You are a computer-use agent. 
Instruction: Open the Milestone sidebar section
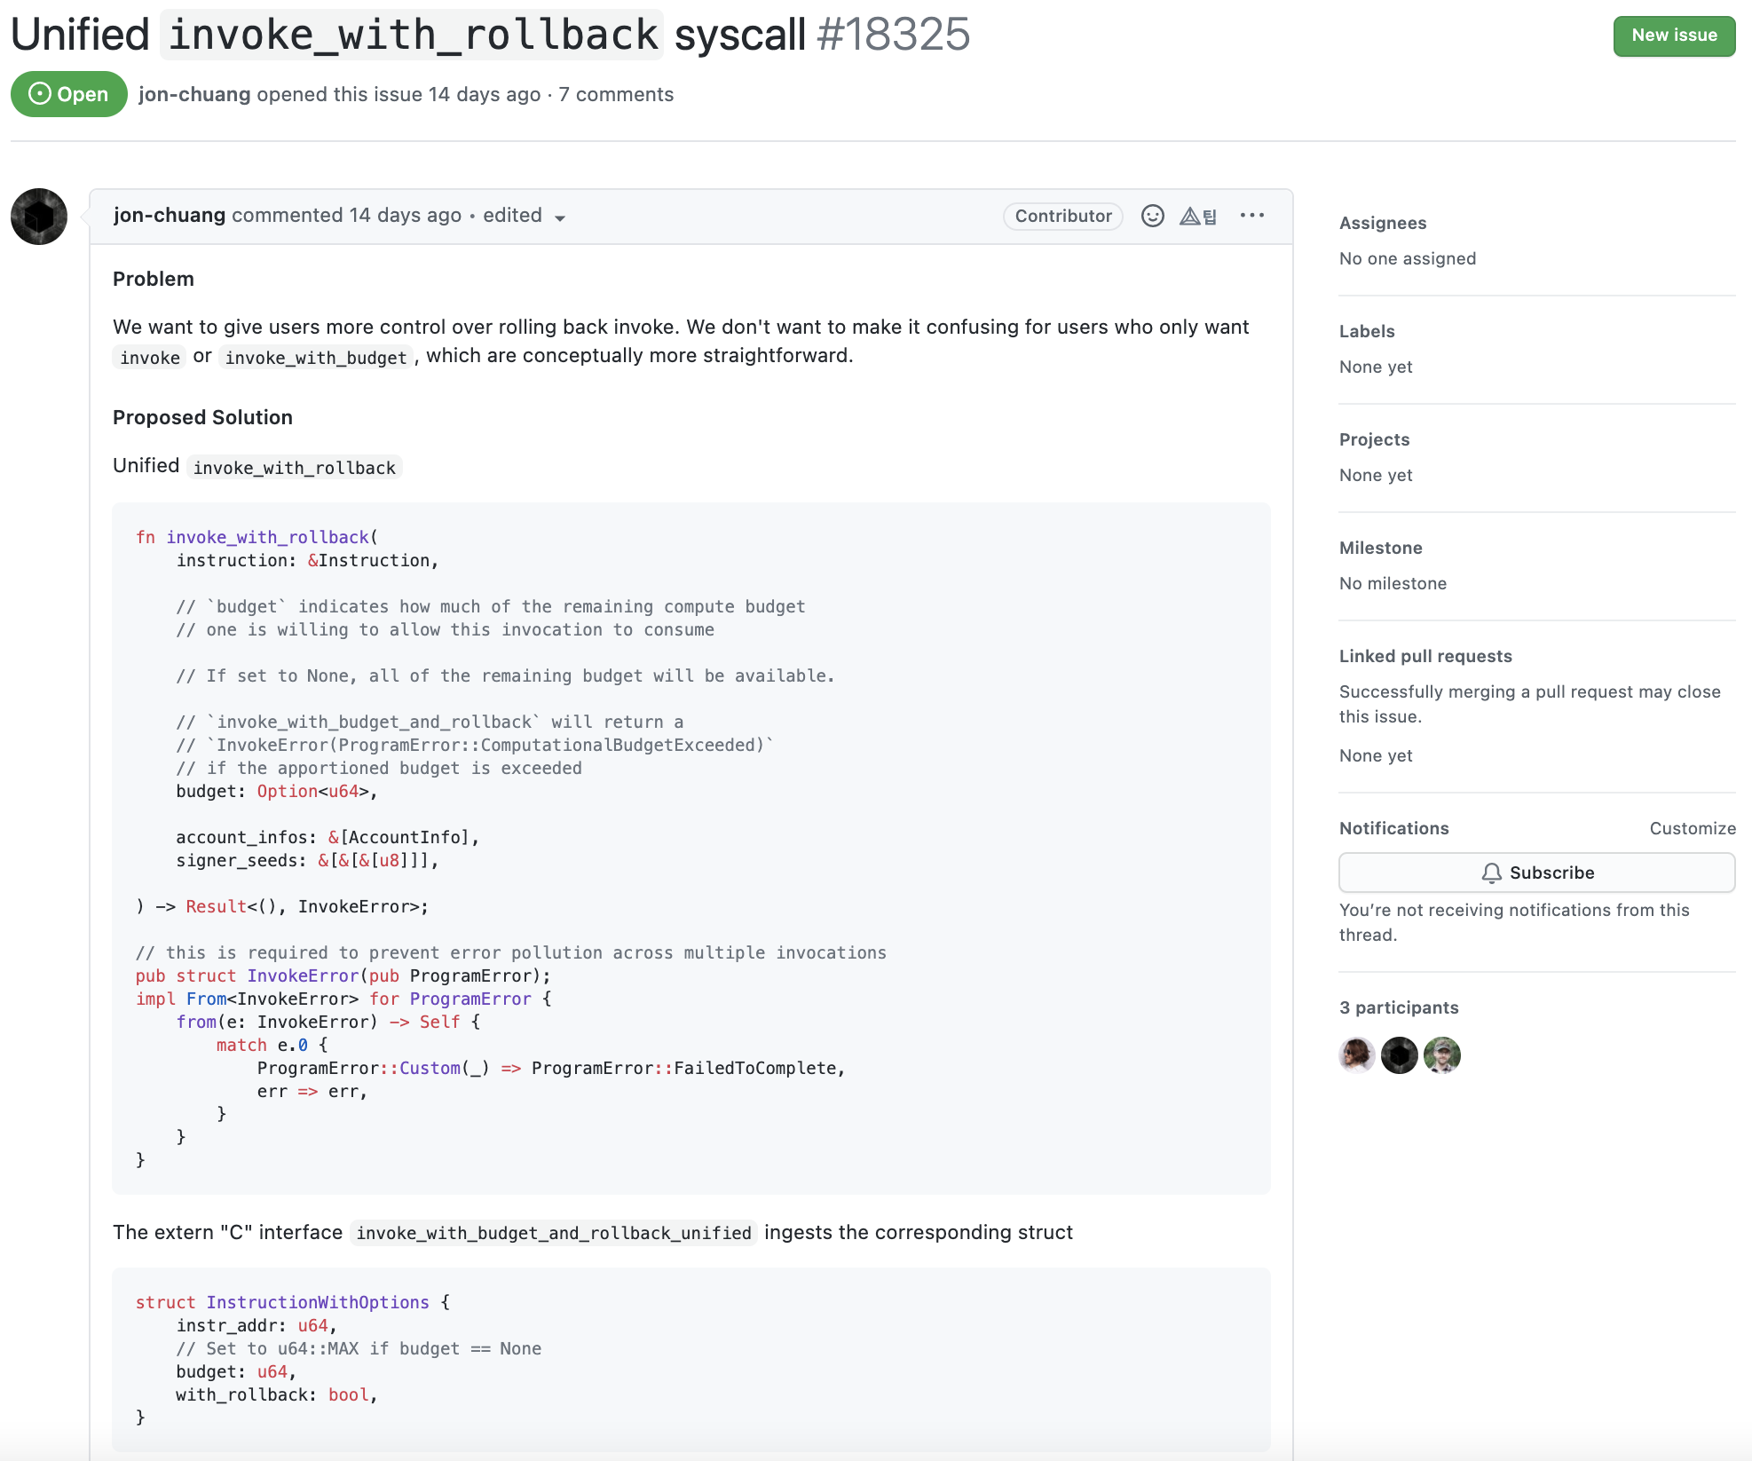pyautogui.click(x=1380, y=548)
